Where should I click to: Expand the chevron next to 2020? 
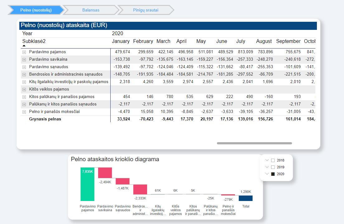point(267,174)
